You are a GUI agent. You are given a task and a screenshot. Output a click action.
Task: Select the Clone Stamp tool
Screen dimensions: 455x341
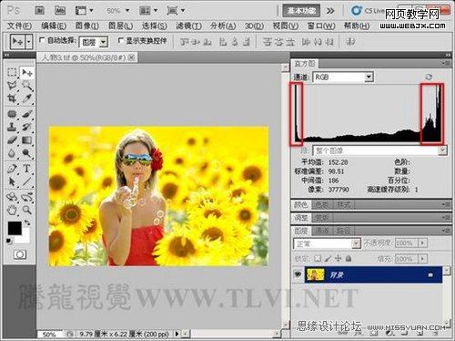(12, 127)
